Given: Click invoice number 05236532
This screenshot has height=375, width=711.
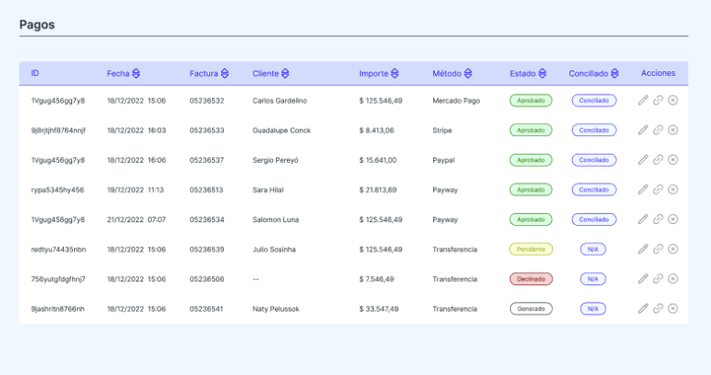Looking at the screenshot, I should pos(206,101).
